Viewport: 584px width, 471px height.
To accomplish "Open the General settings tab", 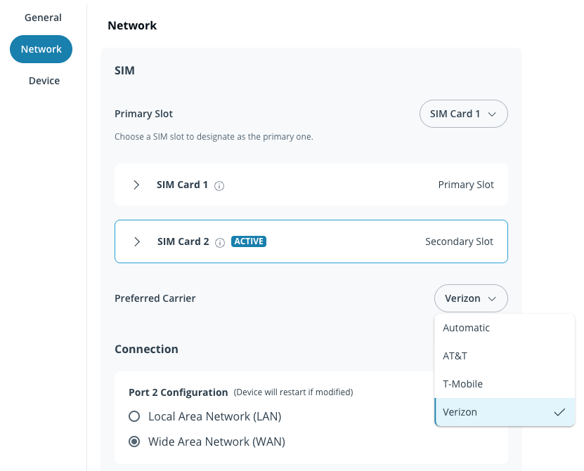I will point(43,18).
